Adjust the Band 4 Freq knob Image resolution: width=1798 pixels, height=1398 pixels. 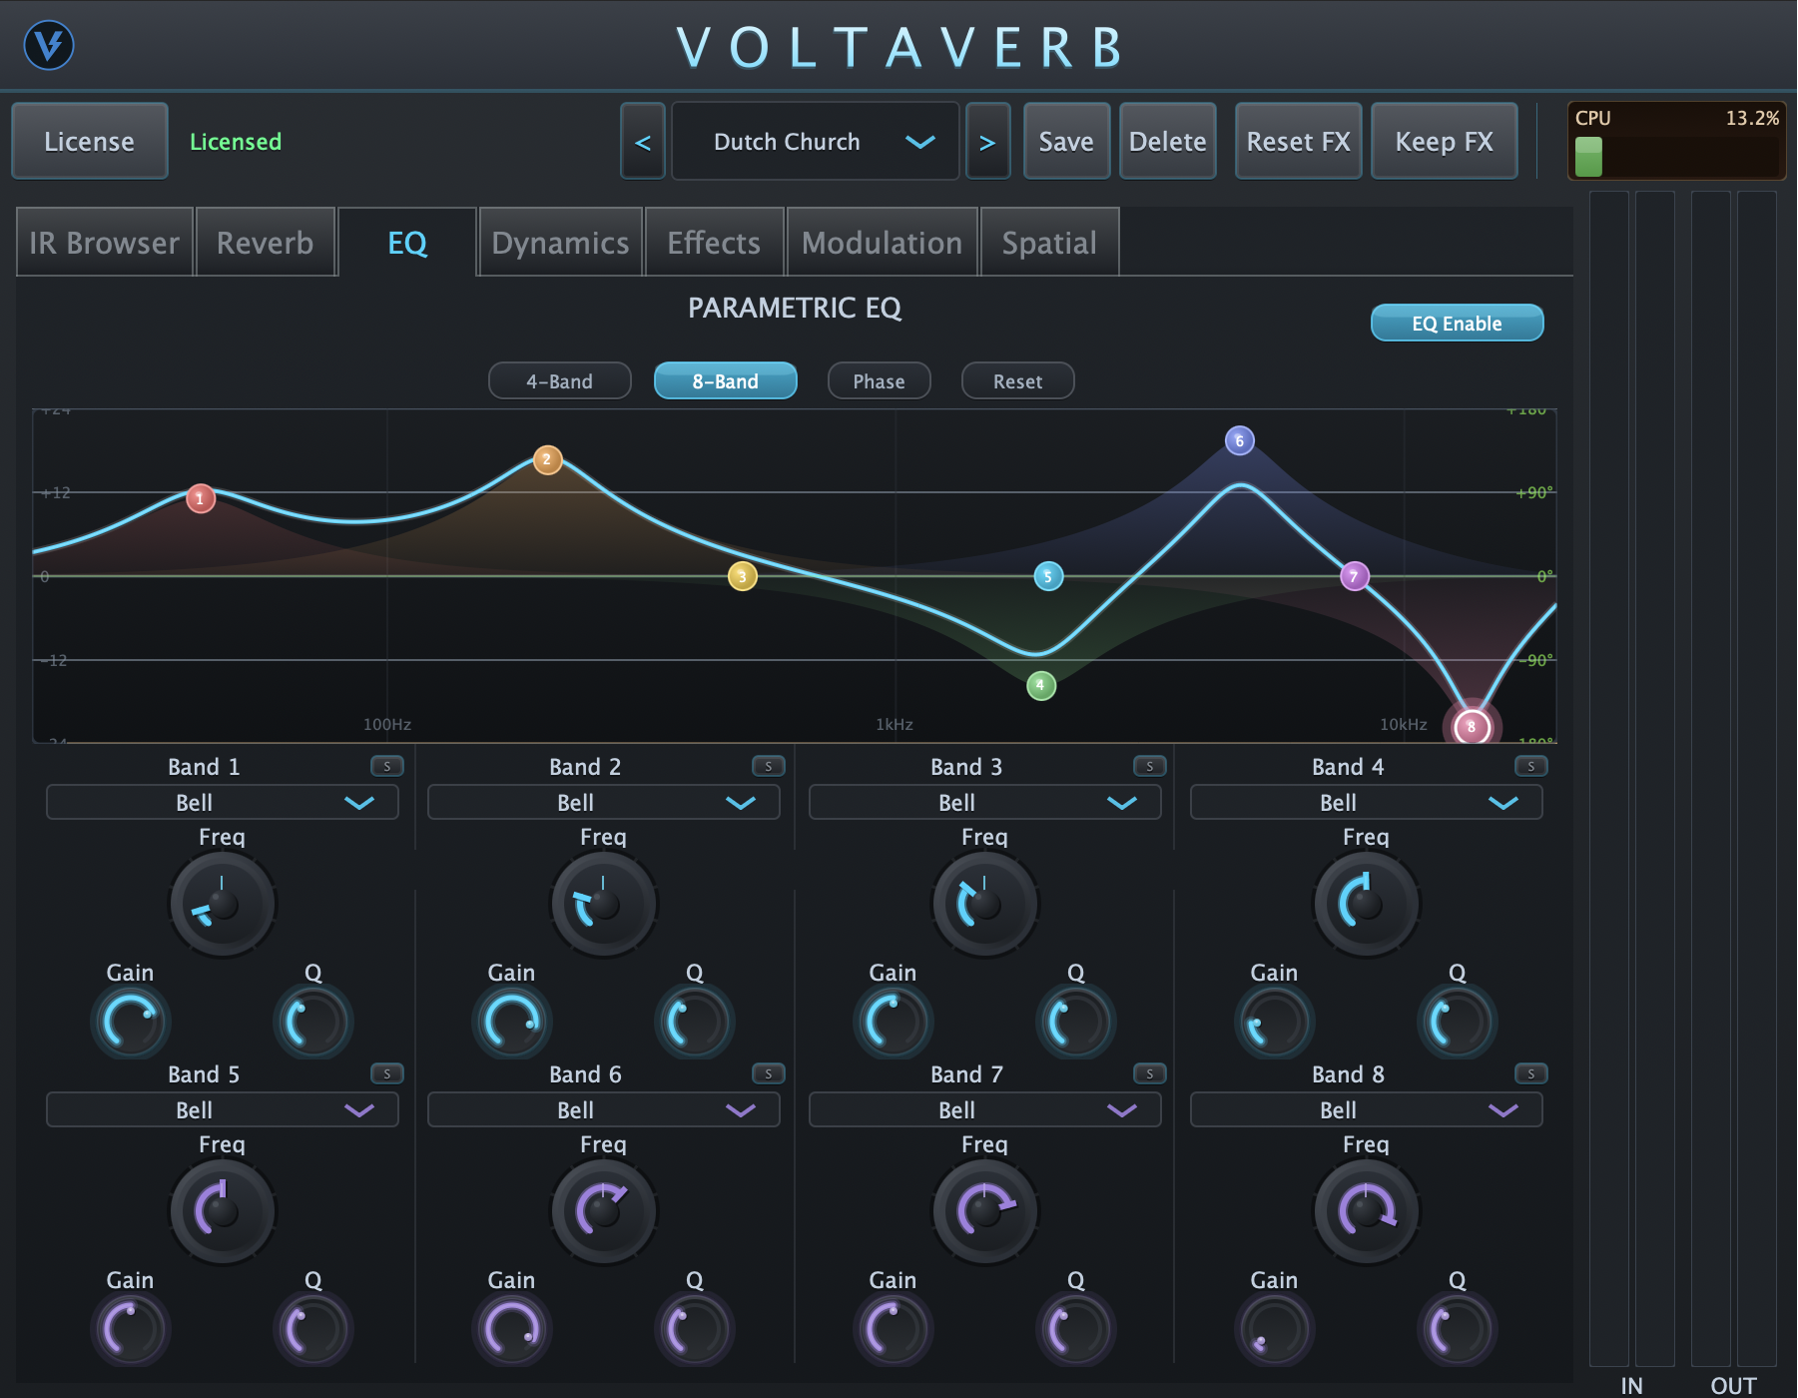coord(1365,904)
